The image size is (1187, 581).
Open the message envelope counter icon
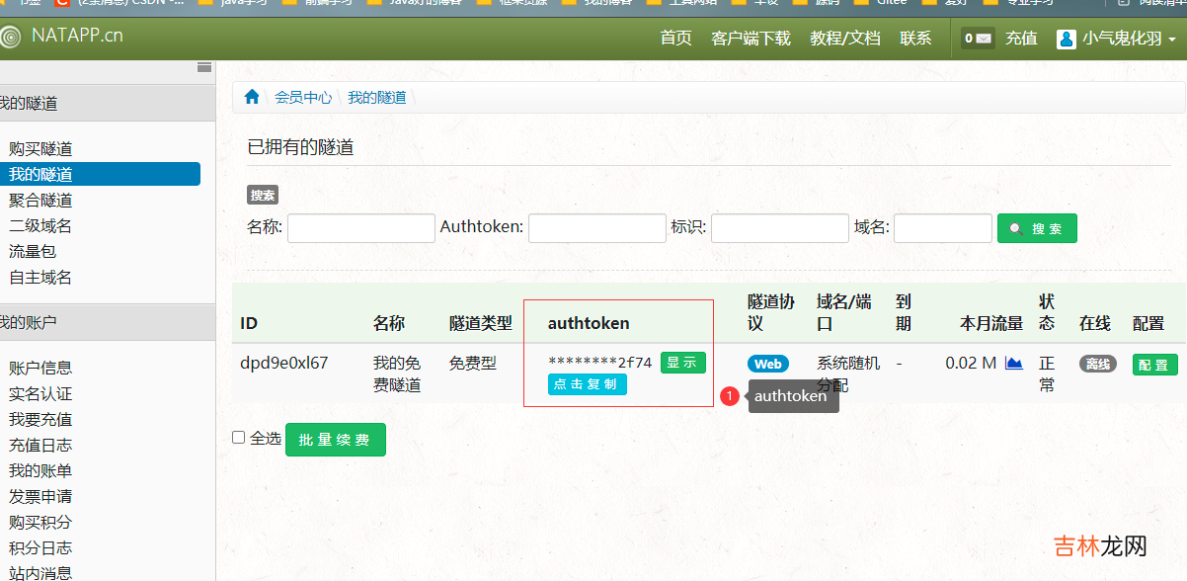(978, 39)
